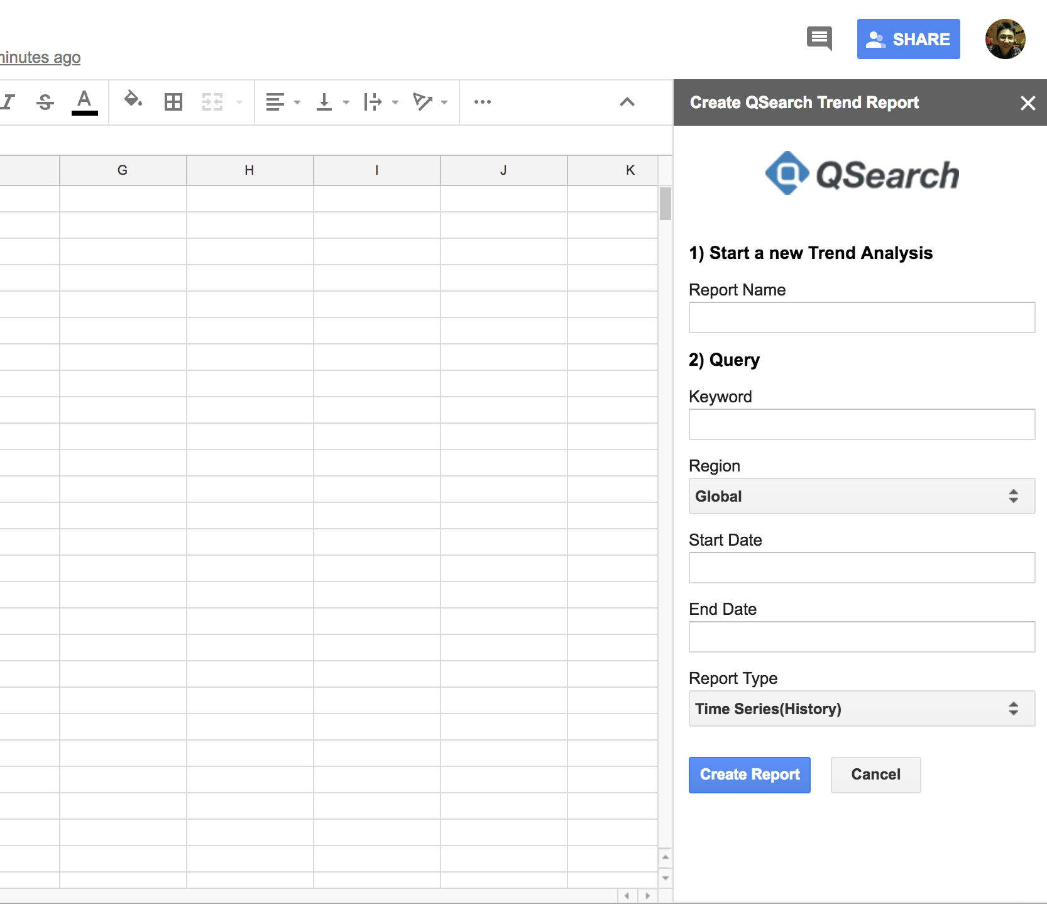
Task: Click the Cancel button
Action: pos(876,775)
